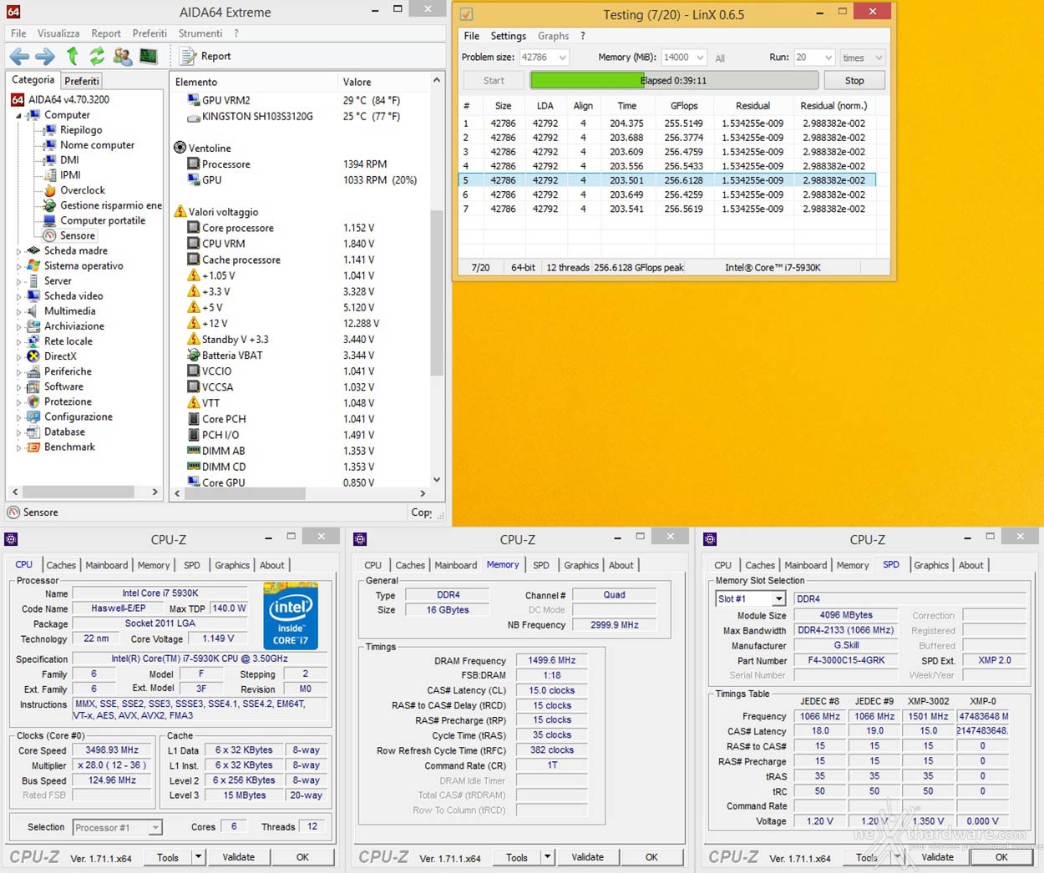This screenshot has width=1044, height=873.
Task: Open Mainboard tab in the CPU-Z Memory window
Action: point(456,565)
